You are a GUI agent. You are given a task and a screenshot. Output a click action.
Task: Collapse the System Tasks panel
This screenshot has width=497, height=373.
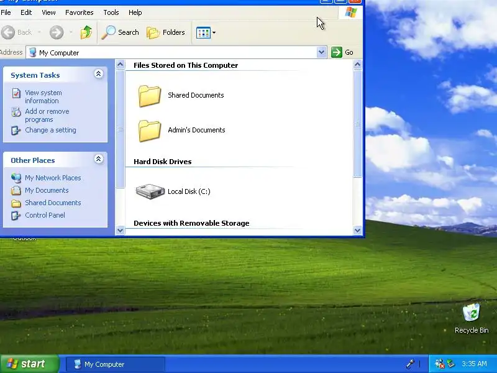(99, 74)
